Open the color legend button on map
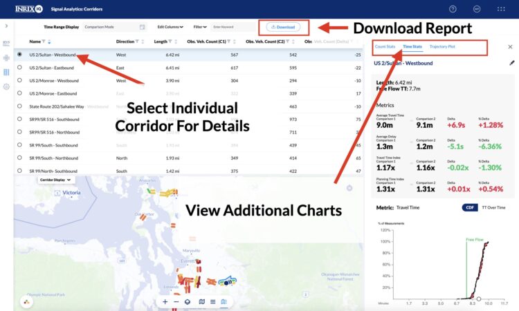Image resolution: width=519 pixels, height=311 pixels. [26, 302]
